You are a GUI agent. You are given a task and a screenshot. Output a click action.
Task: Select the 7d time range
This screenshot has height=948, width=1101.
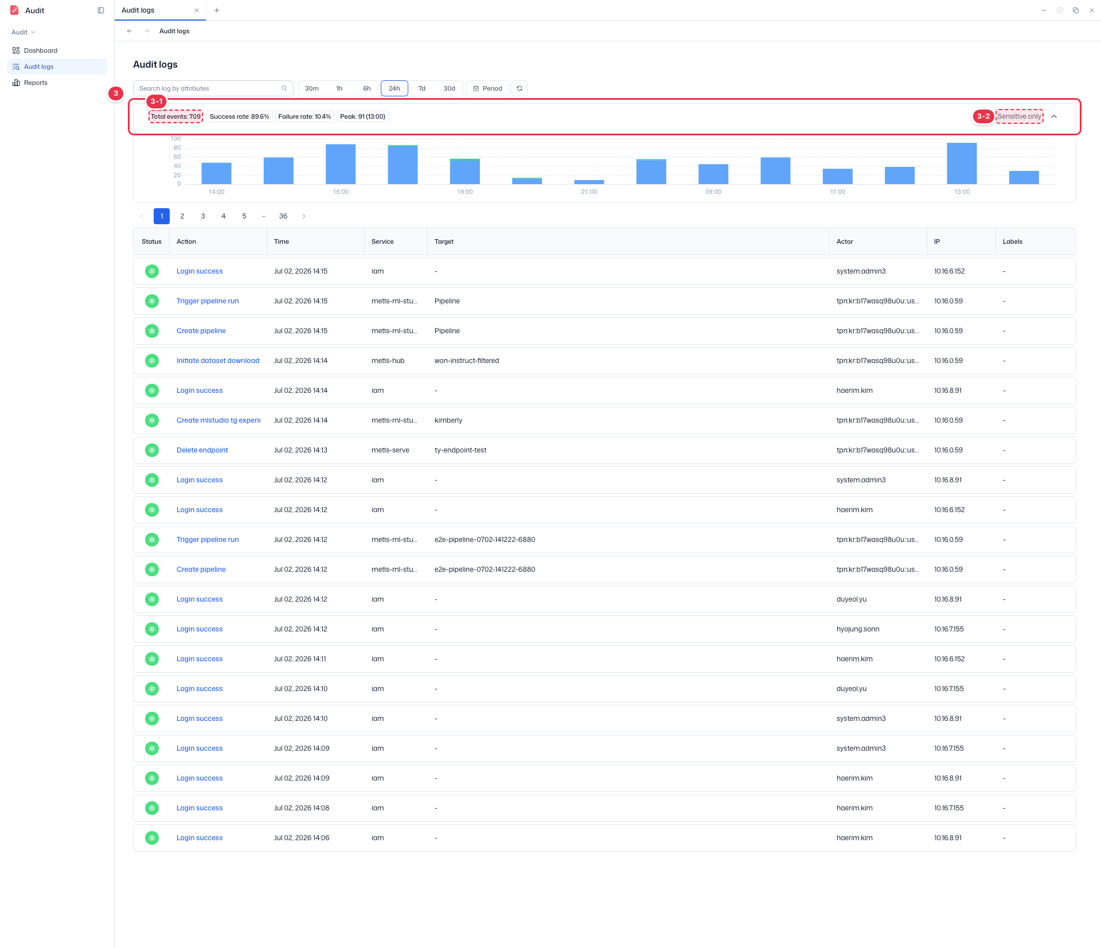pos(422,88)
